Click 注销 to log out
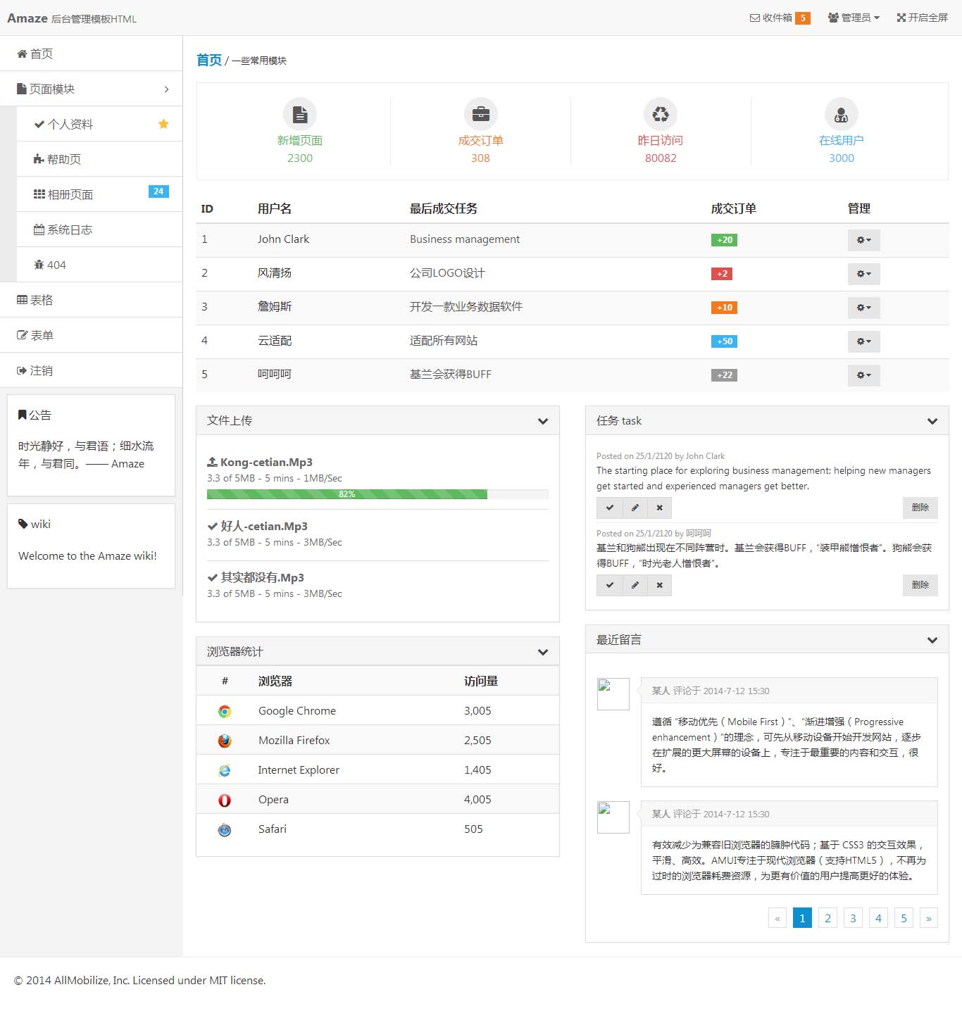The image size is (962, 1018). tap(92, 370)
